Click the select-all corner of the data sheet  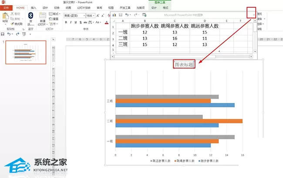[114, 21]
